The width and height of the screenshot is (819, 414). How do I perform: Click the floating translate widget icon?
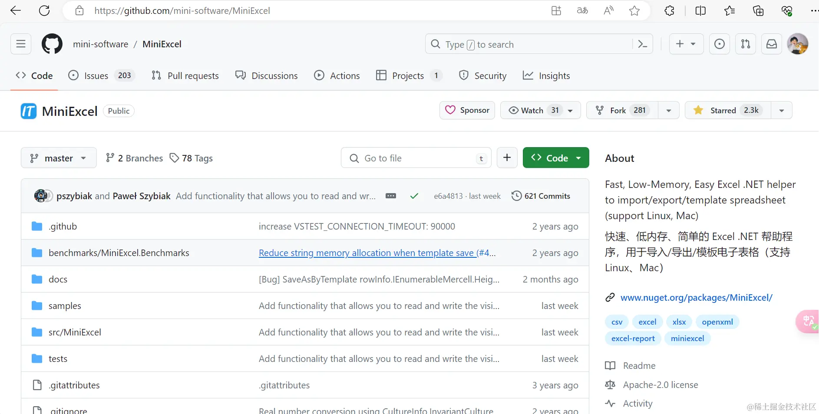click(808, 322)
